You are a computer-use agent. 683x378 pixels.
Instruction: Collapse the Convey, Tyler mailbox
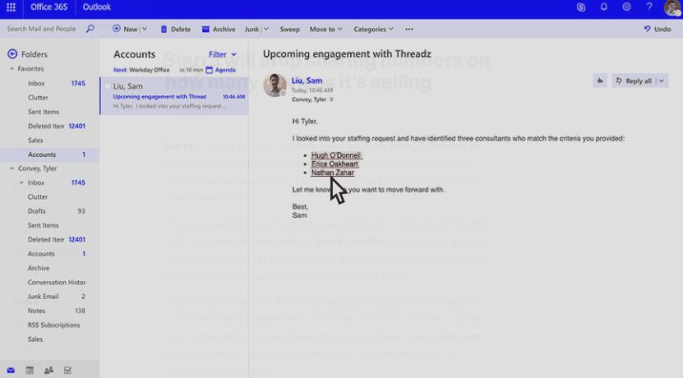click(x=12, y=168)
